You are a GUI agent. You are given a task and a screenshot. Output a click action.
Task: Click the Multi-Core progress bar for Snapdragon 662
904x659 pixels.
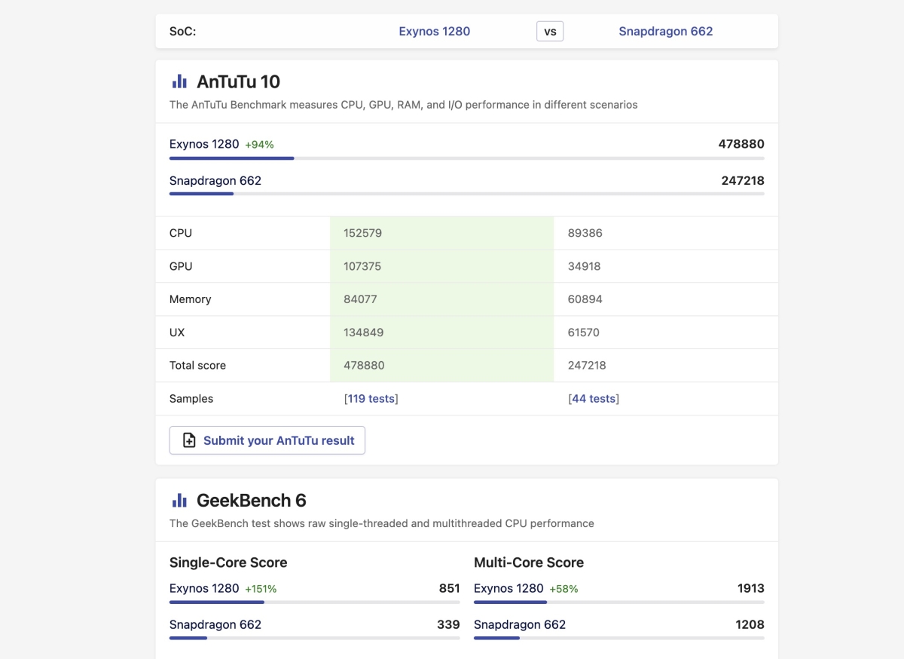[x=619, y=638]
